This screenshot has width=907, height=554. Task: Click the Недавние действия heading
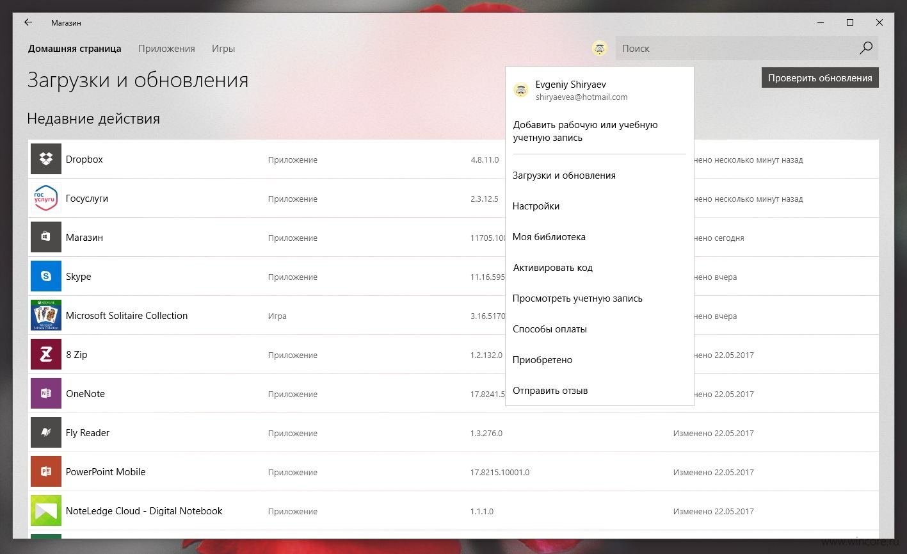point(93,119)
